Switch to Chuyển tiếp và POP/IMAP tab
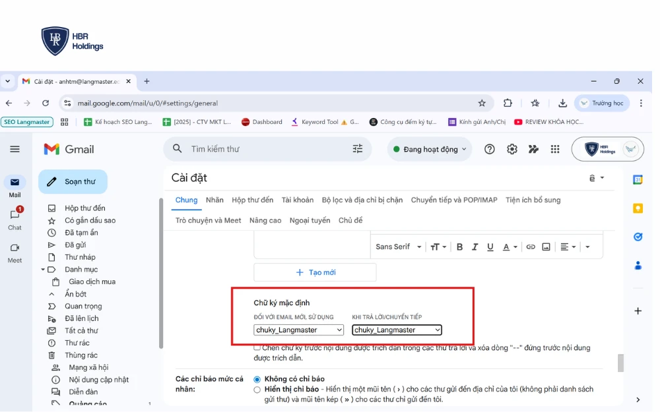Screen dimensions: 660x412 click(454, 200)
